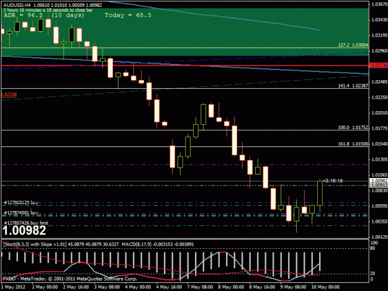
Task: Click the 'Stoch(8,3,3) with Slope v1.01' indicator label
Action: pos(35,244)
